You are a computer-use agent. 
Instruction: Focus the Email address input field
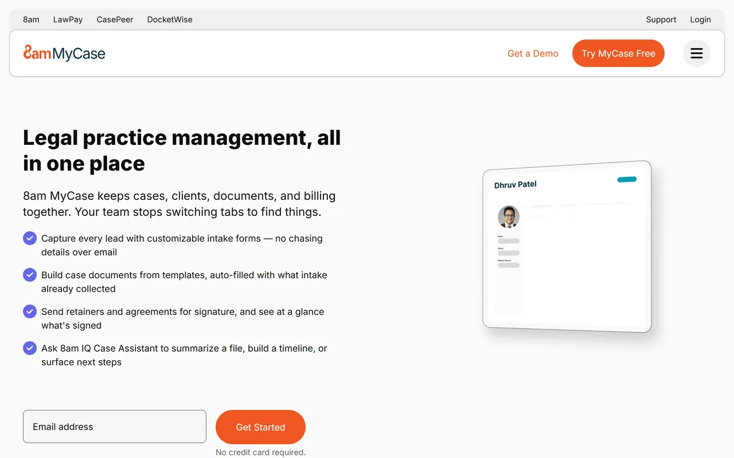click(115, 427)
